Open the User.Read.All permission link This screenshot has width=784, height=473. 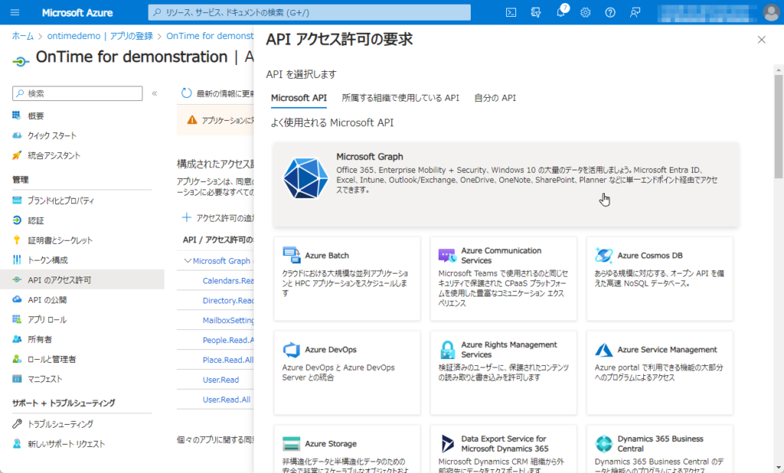click(227, 399)
